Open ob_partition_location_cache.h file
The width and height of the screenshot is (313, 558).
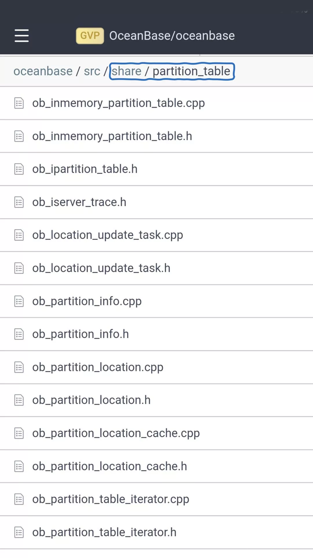click(x=110, y=466)
